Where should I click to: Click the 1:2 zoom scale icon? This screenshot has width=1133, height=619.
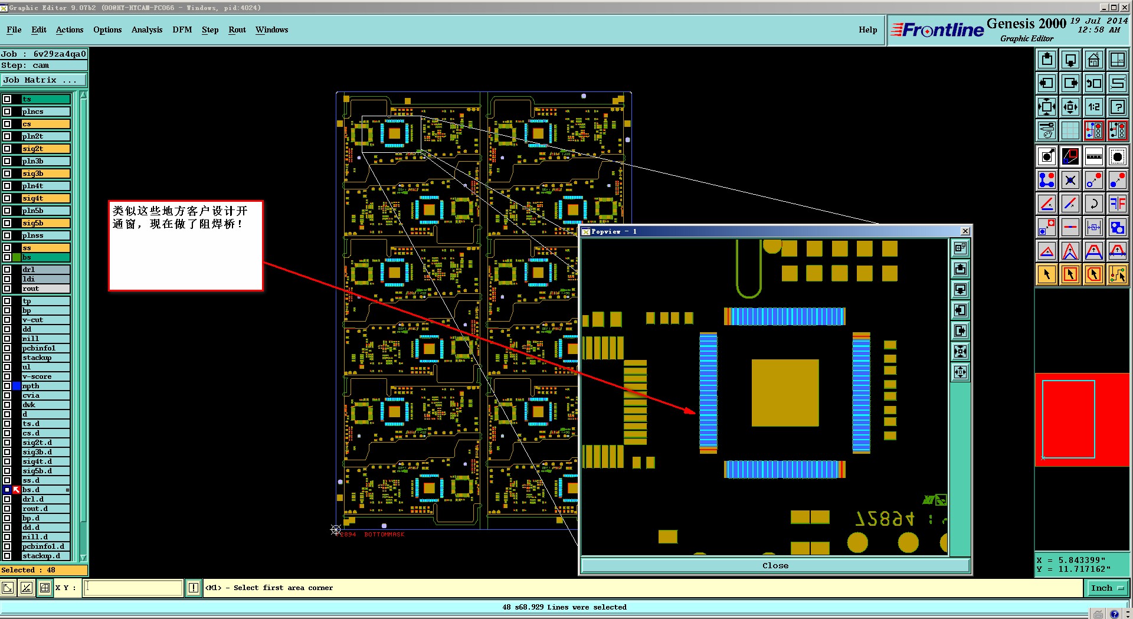coord(1094,107)
